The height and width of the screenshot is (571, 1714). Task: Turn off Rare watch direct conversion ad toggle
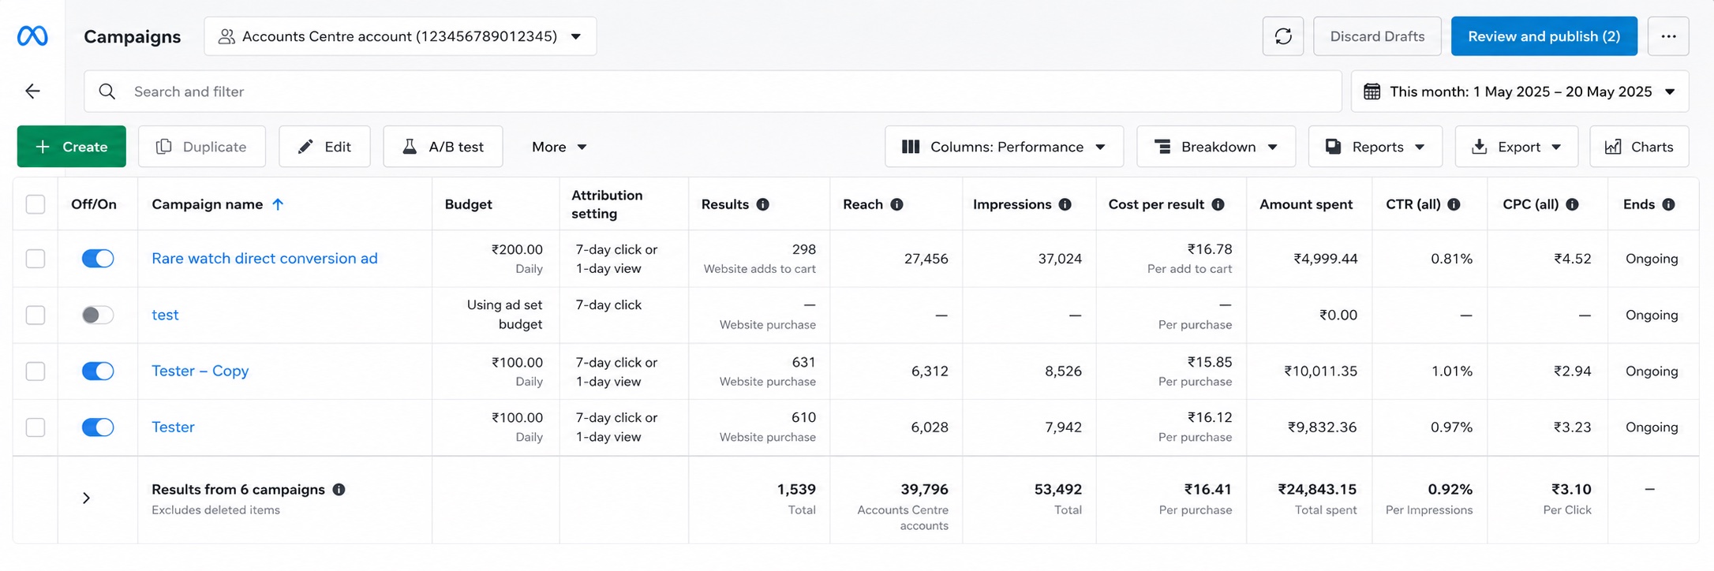click(98, 259)
